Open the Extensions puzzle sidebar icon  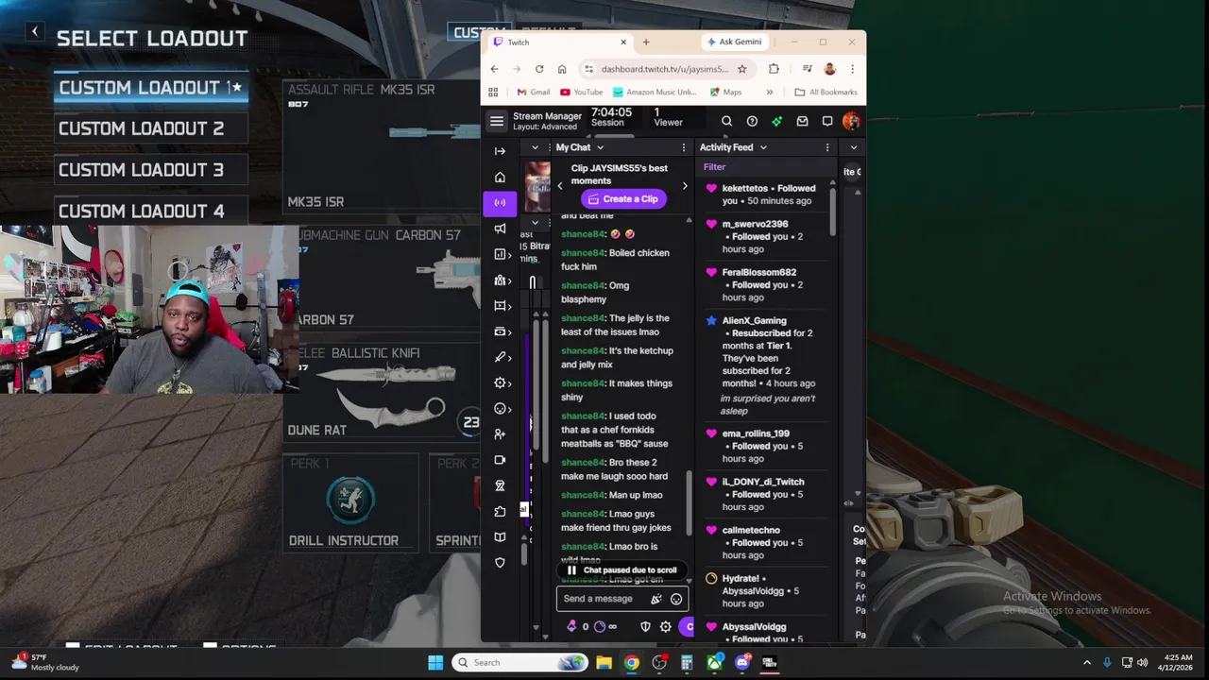click(x=500, y=511)
